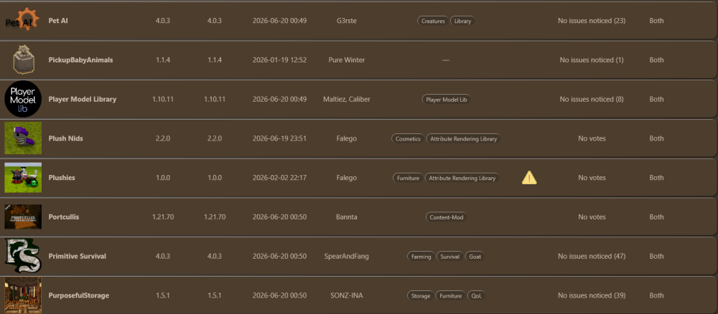Click author Falego on Plush Nids row
Image resolution: width=718 pixels, height=314 pixels.
pos(346,138)
